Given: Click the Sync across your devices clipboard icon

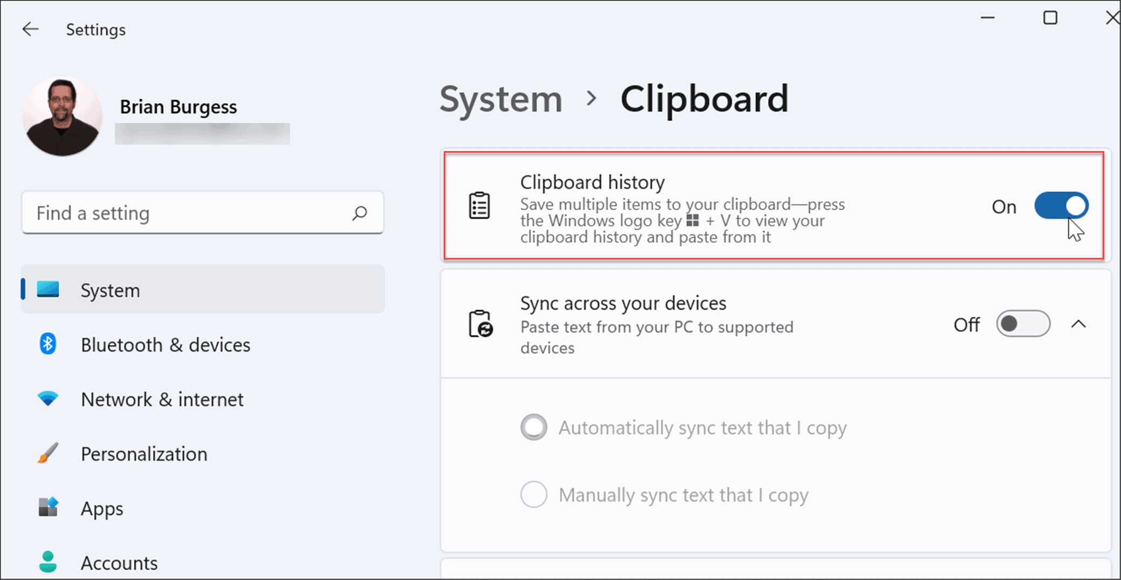Looking at the screenshot, I should [482, 324].
